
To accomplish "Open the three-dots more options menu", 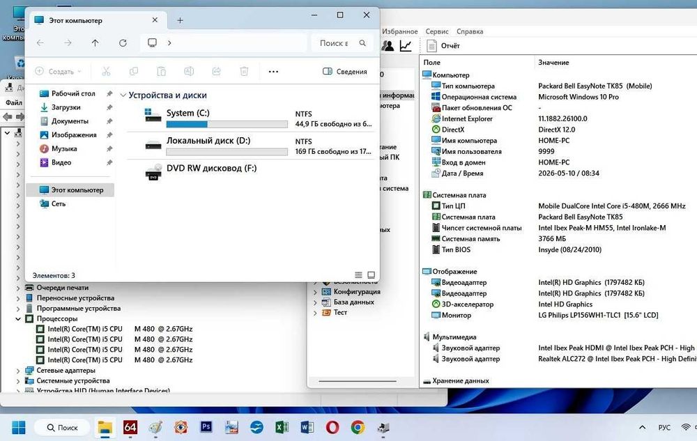I will click(x=273, y=72).
